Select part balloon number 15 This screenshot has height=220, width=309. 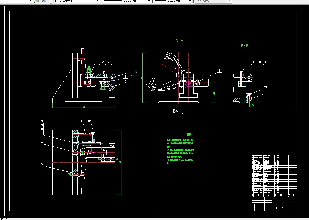pos(41,164)
